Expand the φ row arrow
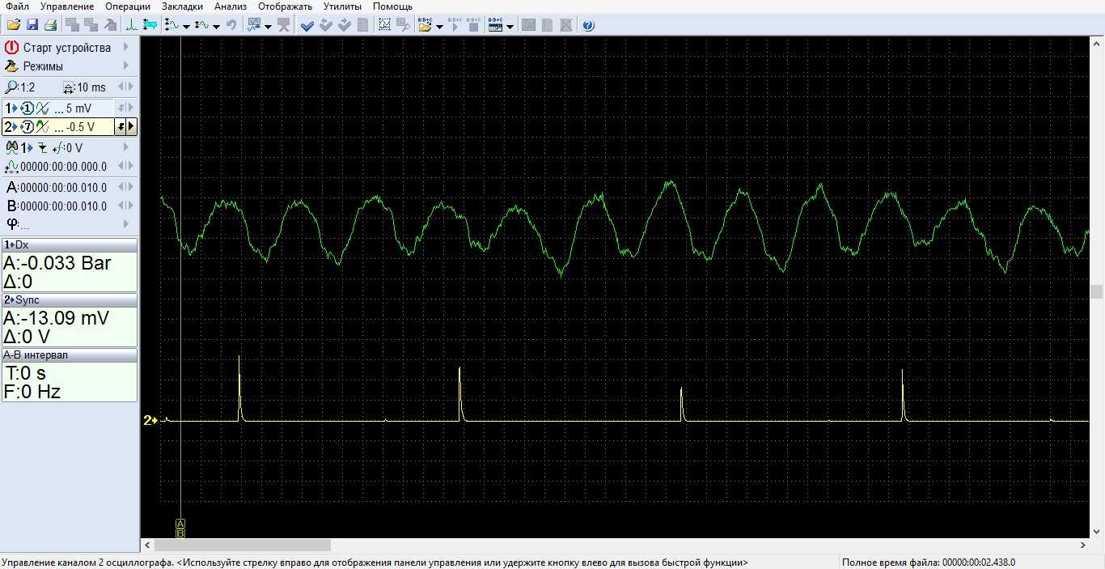1105x569 pixels. [126, 224]
